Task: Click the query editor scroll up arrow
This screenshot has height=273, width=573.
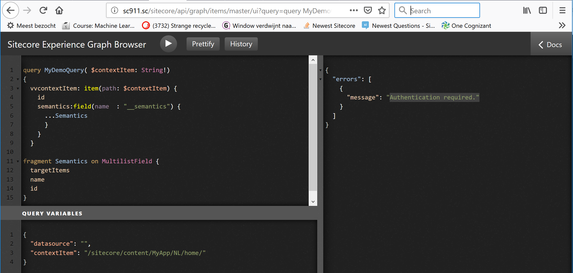Action: (x=313, y=60)
